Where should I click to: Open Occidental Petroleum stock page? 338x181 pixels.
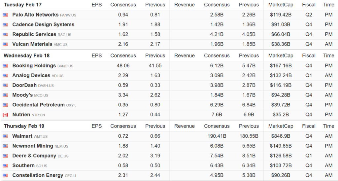(38, 105)
